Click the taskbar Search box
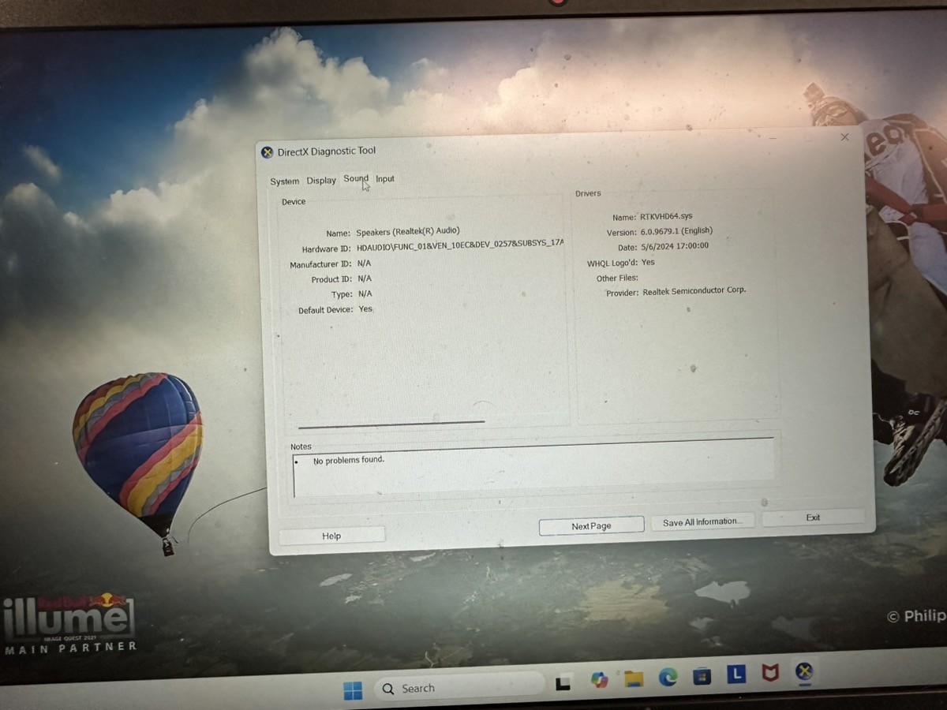The image size is (947, 710). [x=461, y=687]
